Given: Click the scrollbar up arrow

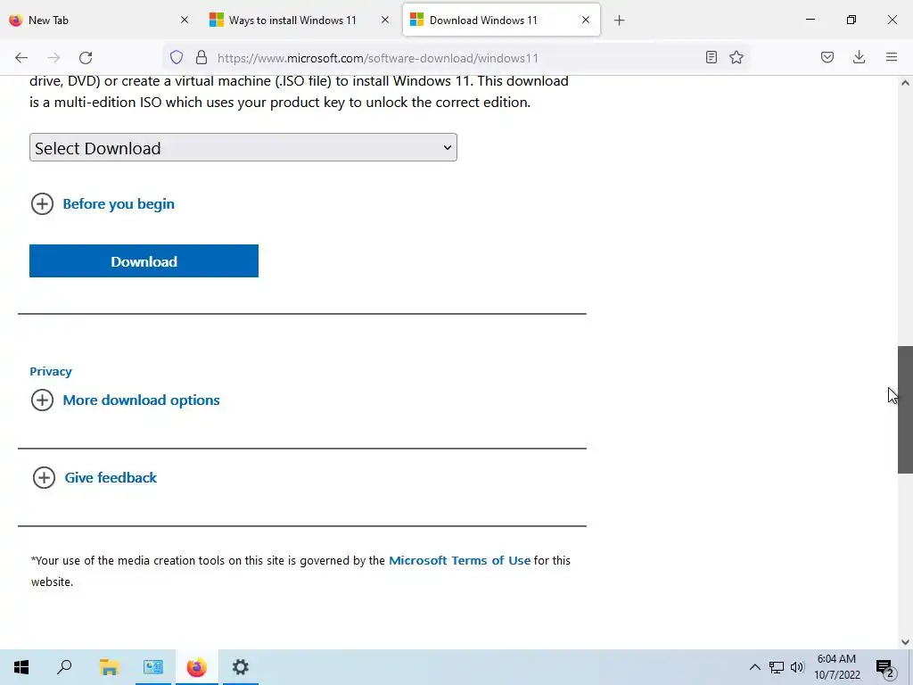Looking at the screenshot, I should pos(905,83).
